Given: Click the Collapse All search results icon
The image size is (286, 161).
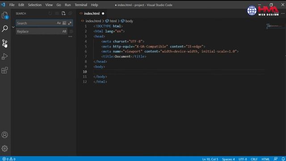Looking at the screenshot, I should point(70,13).
